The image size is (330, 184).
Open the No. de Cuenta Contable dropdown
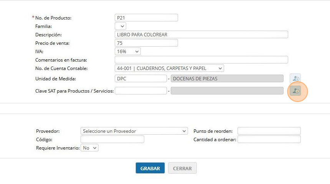point(169,68)
